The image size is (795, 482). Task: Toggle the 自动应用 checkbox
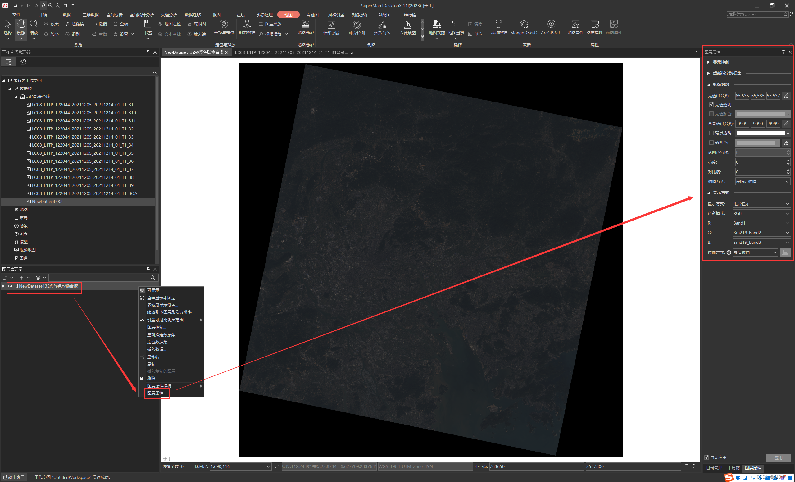coord(706,457)
